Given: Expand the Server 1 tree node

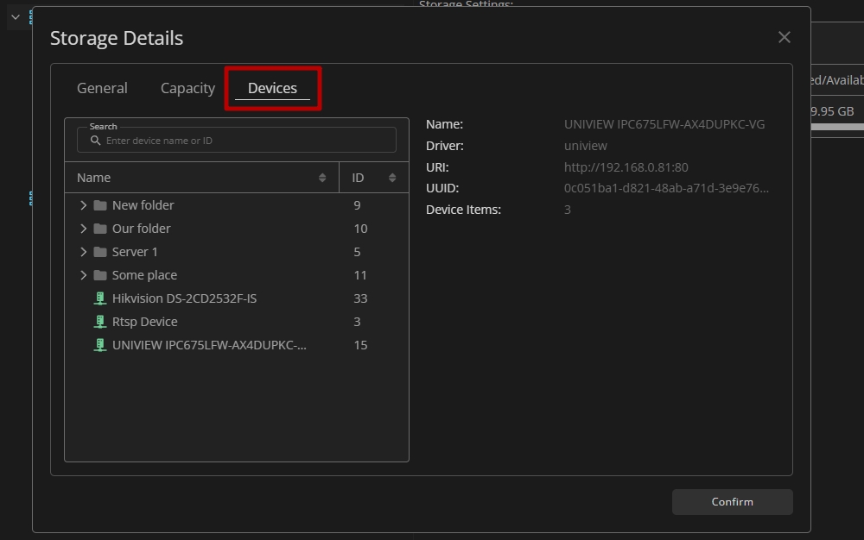Looking at the screenshot, I should [83, 252].
